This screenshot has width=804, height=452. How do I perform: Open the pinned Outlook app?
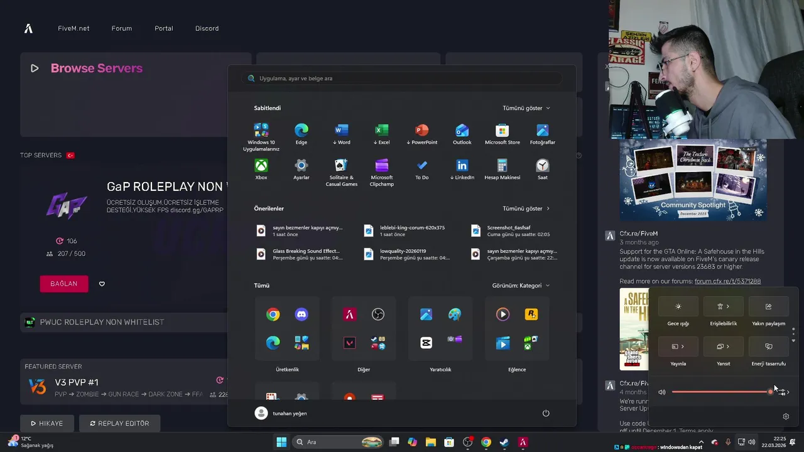(x=462, y=134)
